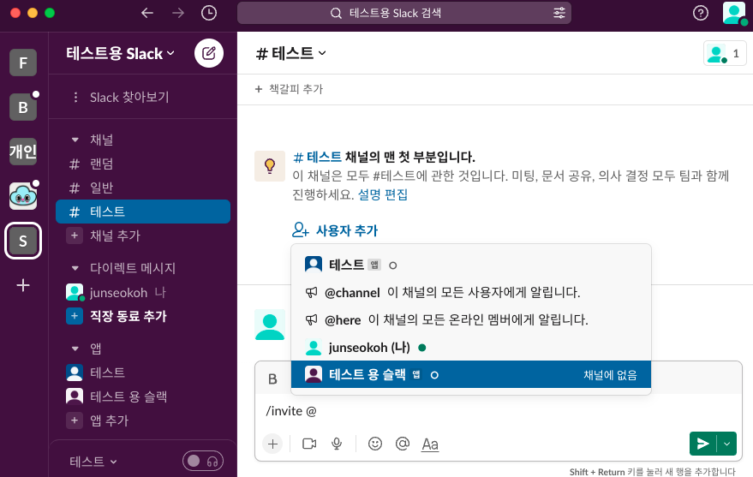Go forward with the right arrow
Viewport: 753px width, 477px height.
[178, 13]
